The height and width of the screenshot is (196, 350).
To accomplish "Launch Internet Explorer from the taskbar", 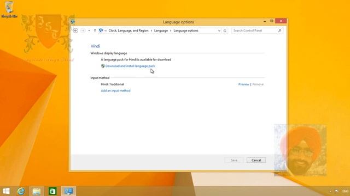I will 21,191.
